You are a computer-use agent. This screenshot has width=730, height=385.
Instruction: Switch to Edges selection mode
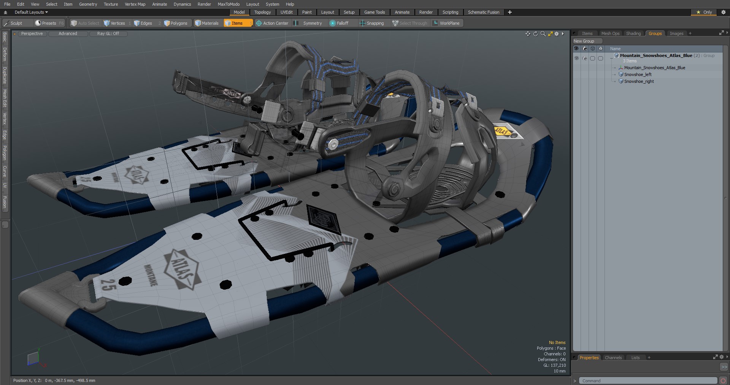pyautogui.click(x=146, y=23)
